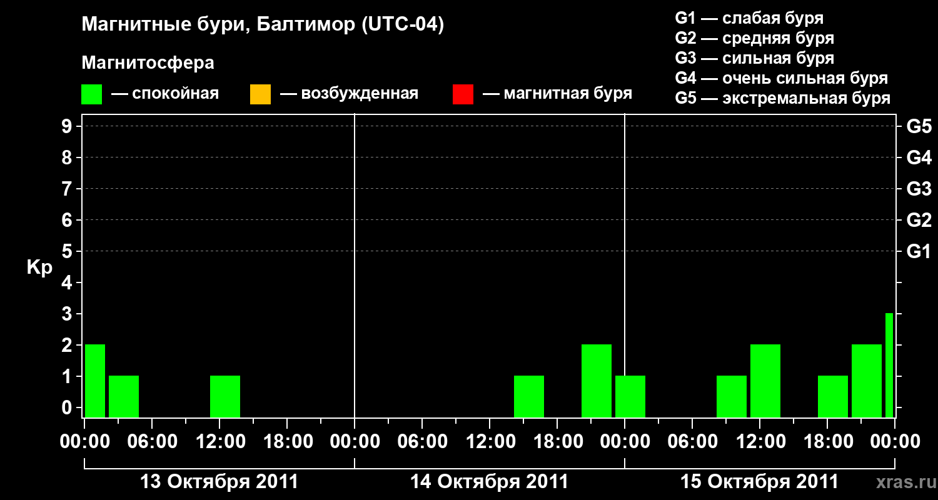Click the Kp 3 bar at end of 15 October
Image resolution: width=938 pixels, height=500 pixels.
889,365
